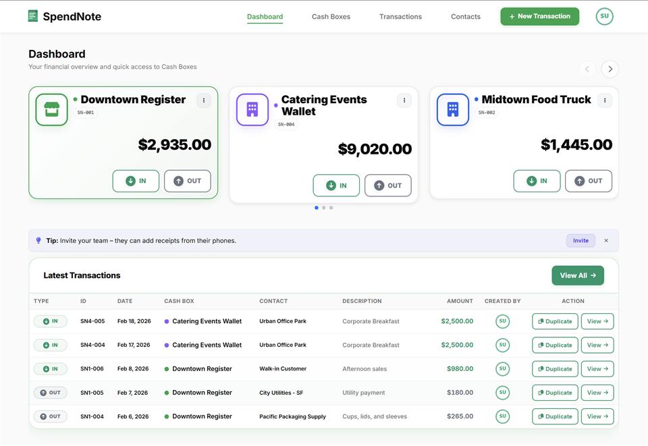
Task: Switch to the Cash Boxes tab
Action: point(331,16)
